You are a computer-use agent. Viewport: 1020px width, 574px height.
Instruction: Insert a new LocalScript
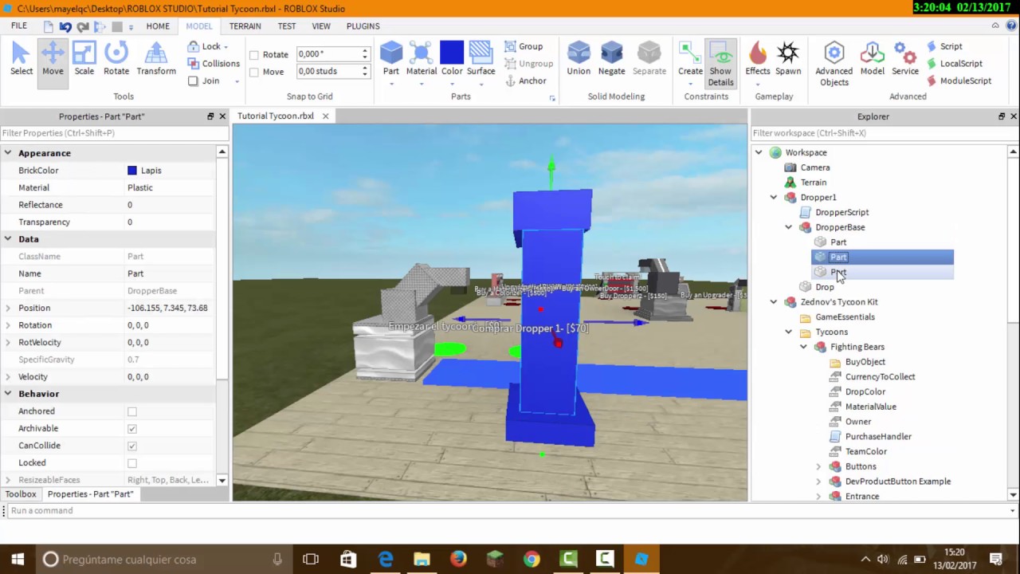pyautogui.click(x=954, y=64)
